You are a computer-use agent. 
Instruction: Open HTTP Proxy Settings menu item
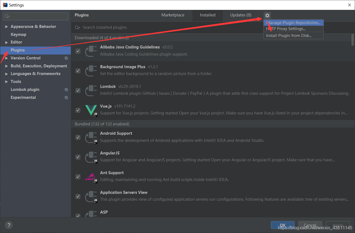(293, 29)
